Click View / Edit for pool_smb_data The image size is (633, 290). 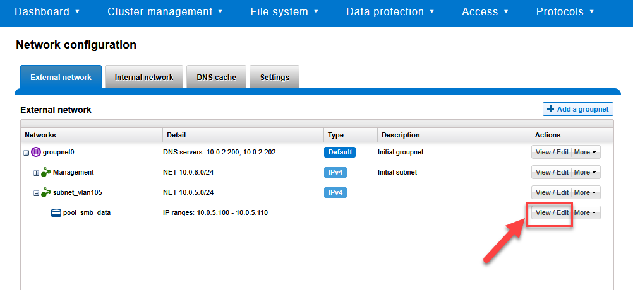pos(552,212)
